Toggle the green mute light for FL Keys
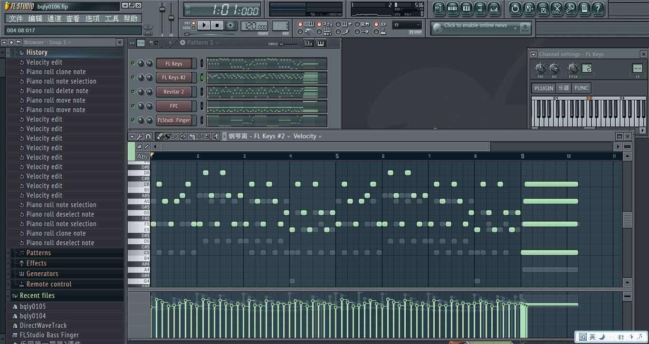The width and height of the screenshot is (649, 344). (x=133, y=63)
